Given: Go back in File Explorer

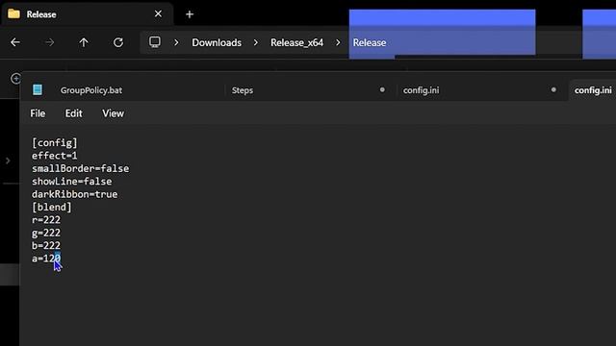Looking at the screenshot, I should (x=15, y=42).
